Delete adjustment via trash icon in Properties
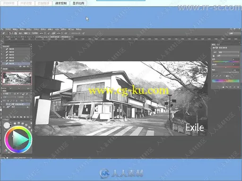Image resolution: width=242 pixels, height=181 pixels. click(238, 87)
